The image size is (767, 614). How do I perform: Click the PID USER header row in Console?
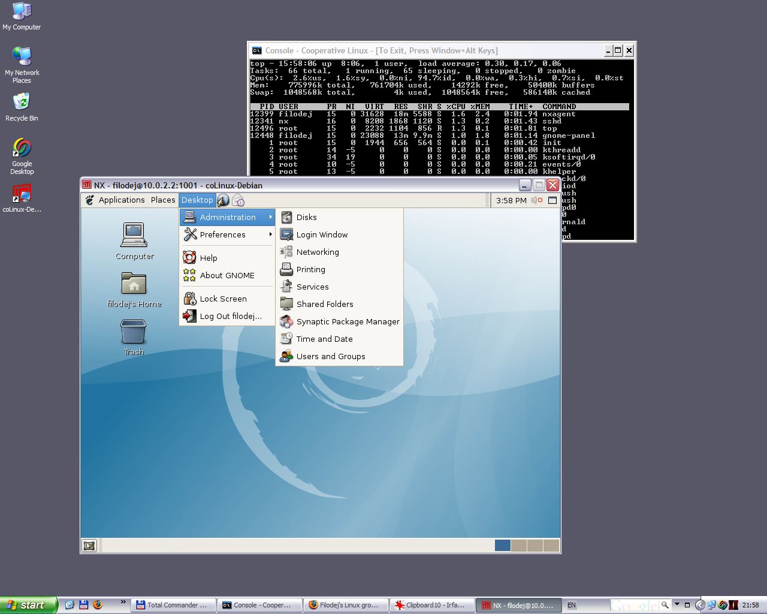[439, 107]
